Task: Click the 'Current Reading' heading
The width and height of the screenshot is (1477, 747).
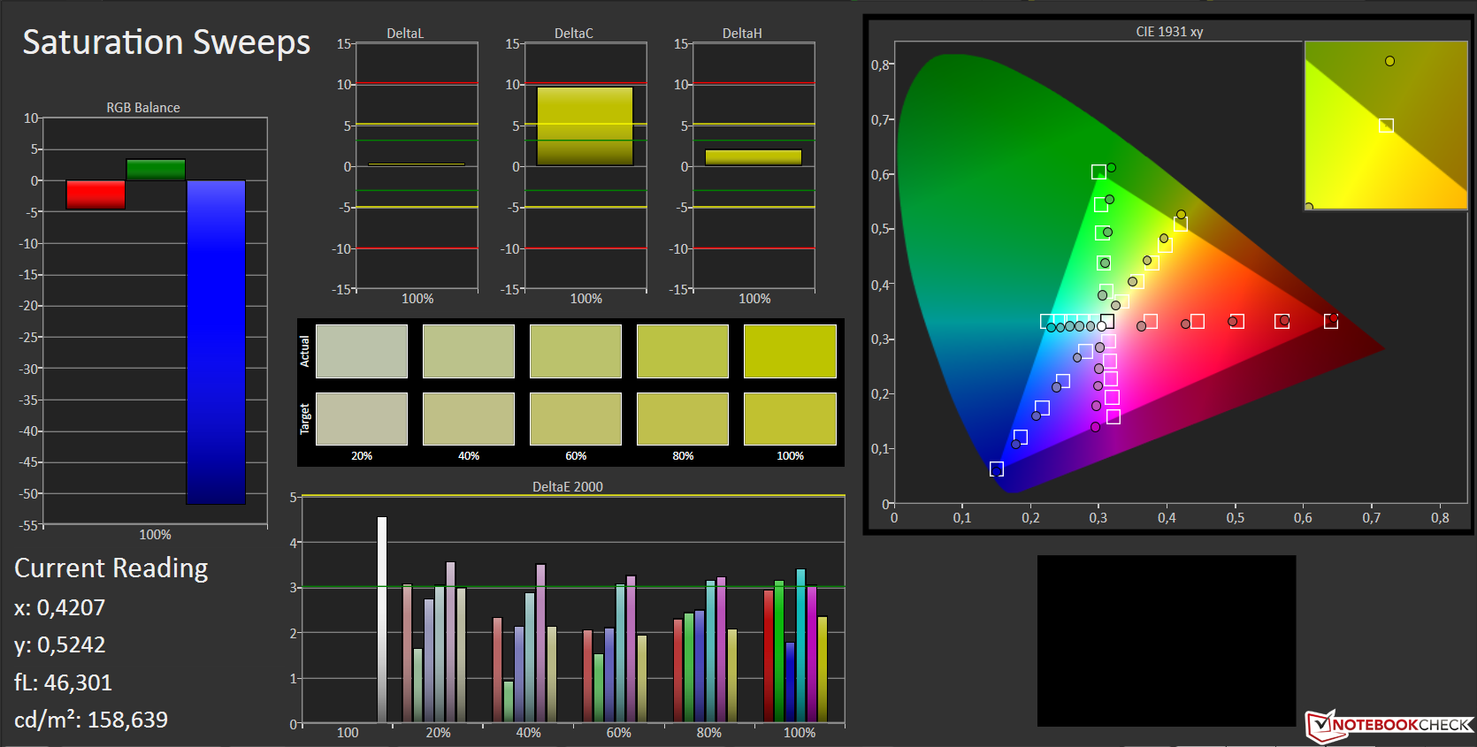Action: (111, 568)
